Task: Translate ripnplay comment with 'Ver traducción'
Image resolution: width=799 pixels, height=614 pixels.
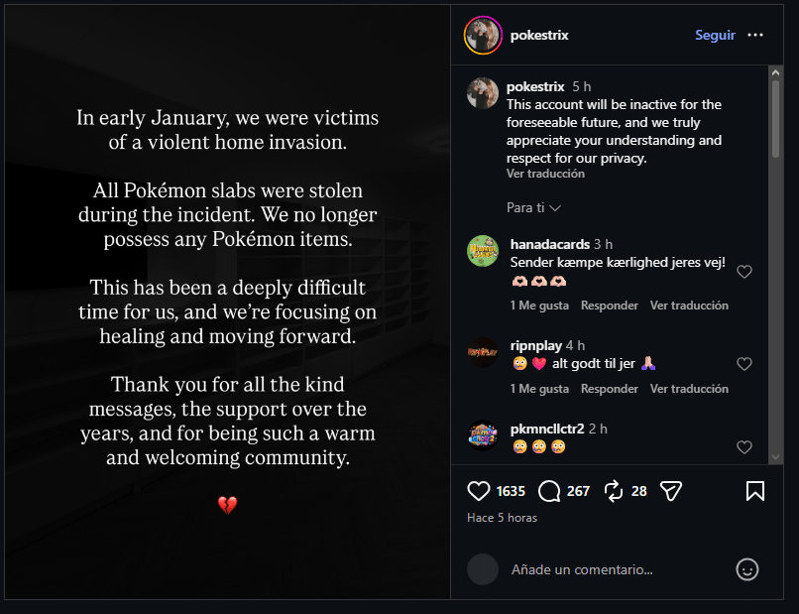Action: pos(689,389)
